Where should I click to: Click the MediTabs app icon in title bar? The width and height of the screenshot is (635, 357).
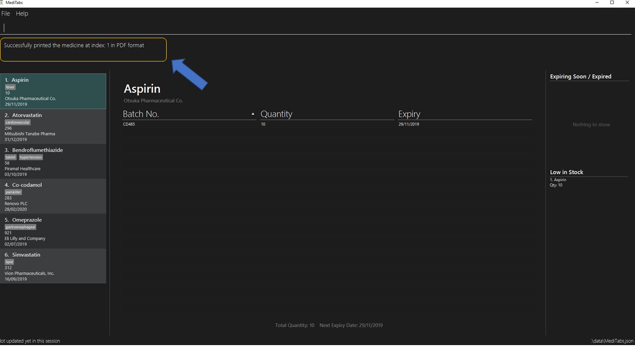pos(2,2)
